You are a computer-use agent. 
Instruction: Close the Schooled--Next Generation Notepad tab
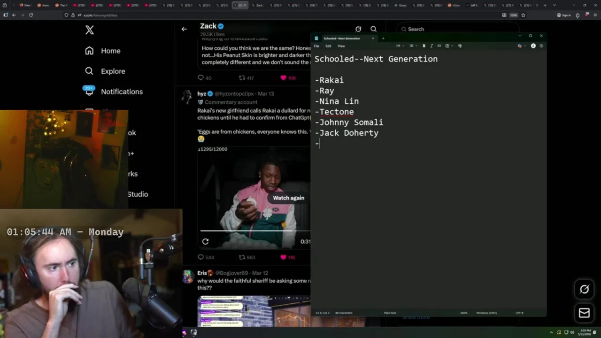[x=373, y=38]
